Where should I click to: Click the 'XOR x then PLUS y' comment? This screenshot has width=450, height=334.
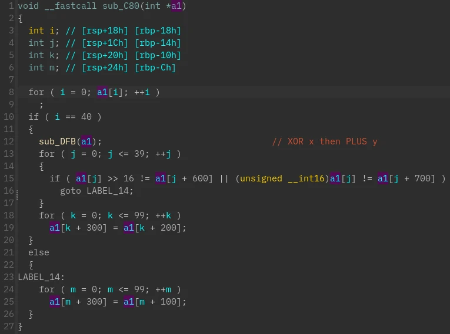[324, 141]
